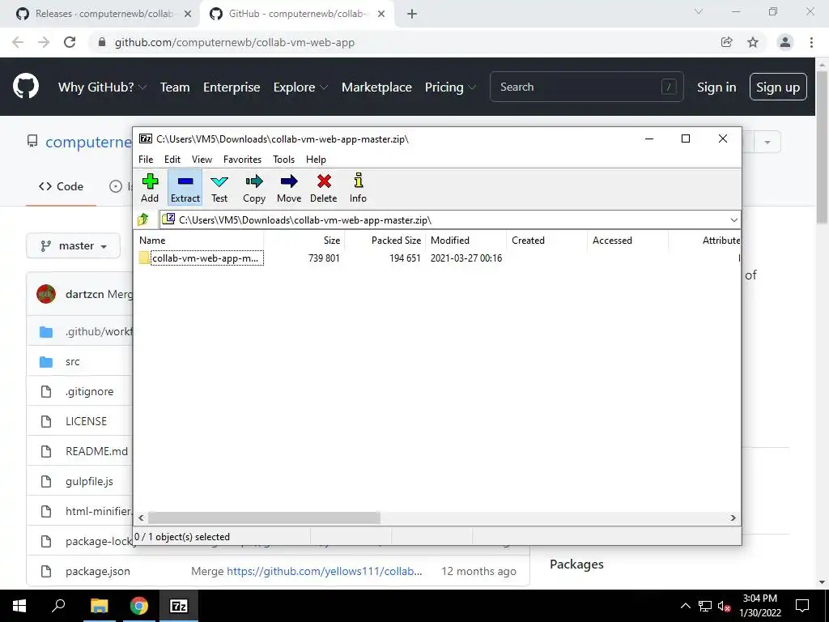The image size is (829, 622).
Task: Open the Windows Start menu
Action: 19,606
